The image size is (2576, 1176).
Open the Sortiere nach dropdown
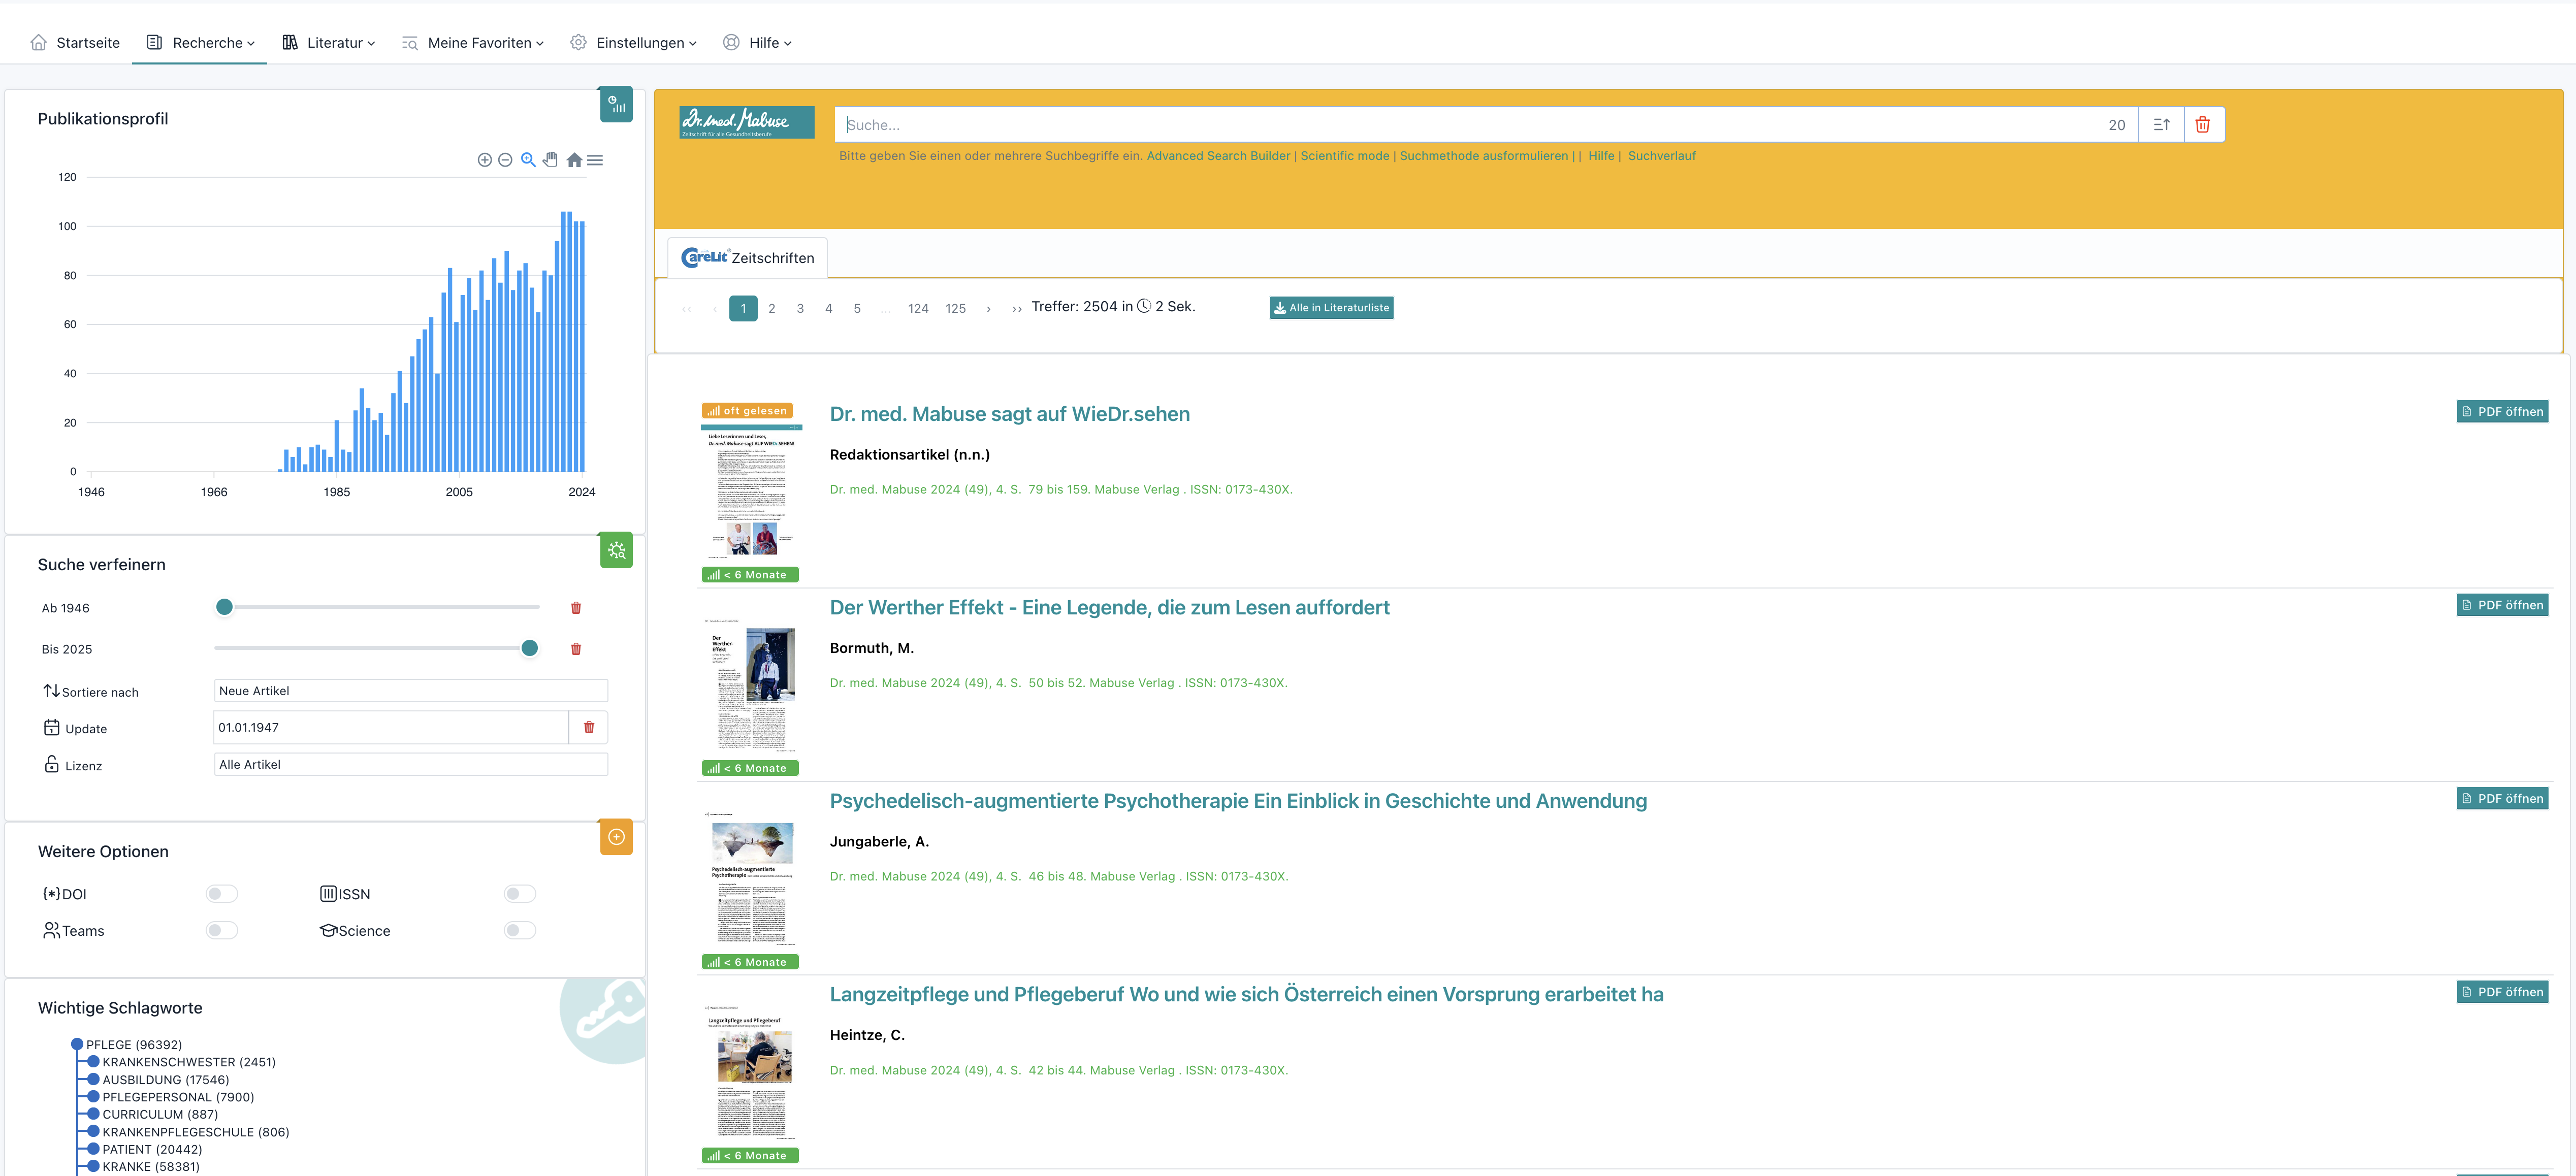tap(410, 691)
